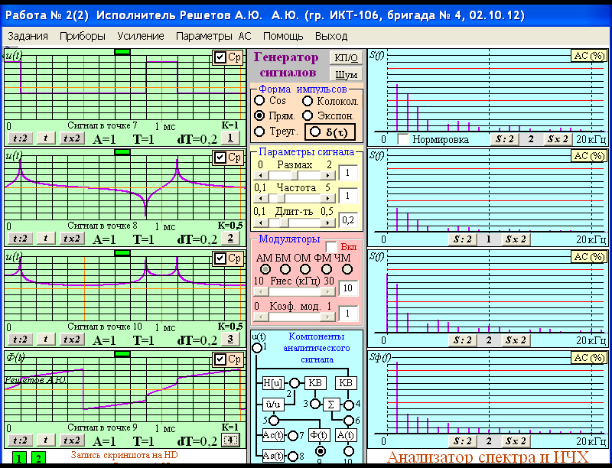This screenshot has width=612, height=468.
Task: Open the Задания menu
Action: 28,36
